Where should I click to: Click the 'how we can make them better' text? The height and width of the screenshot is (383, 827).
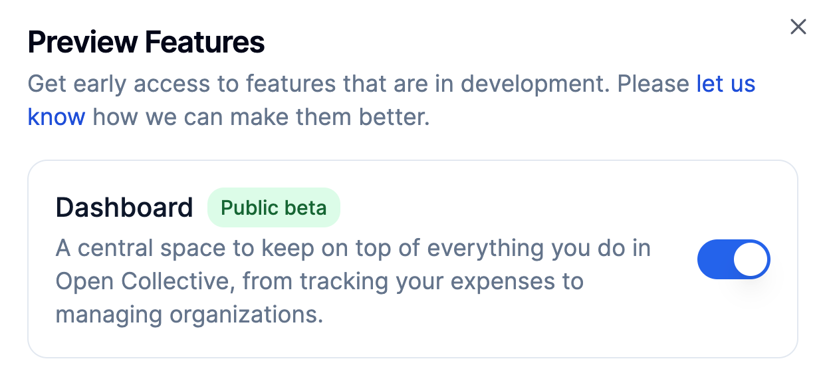tap(261, 117)
